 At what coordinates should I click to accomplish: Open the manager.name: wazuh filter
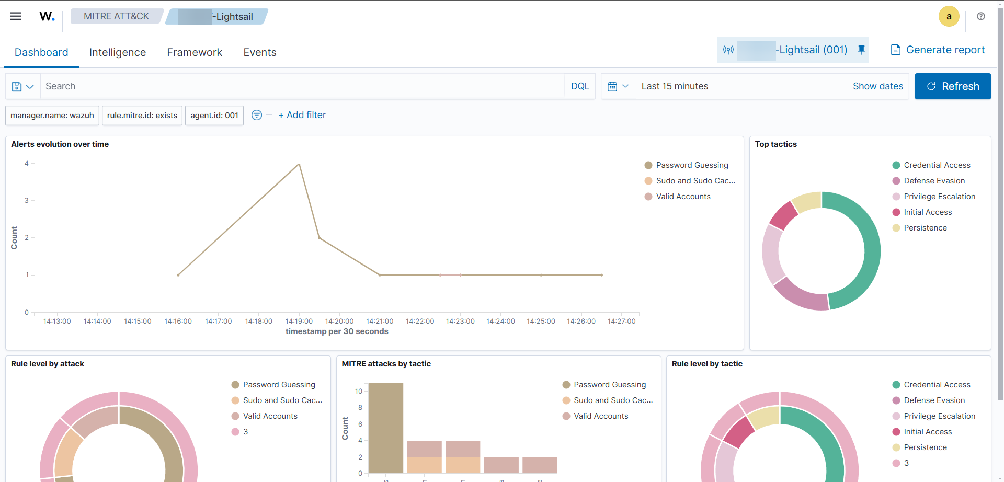point(52,116)
